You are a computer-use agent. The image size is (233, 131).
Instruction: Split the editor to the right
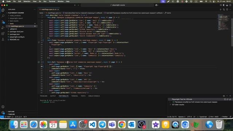click(227, 9)
